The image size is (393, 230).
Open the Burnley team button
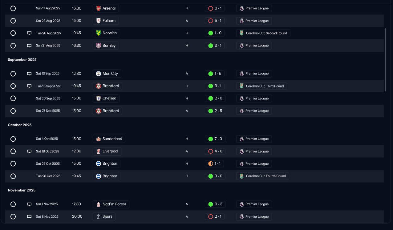106,46
